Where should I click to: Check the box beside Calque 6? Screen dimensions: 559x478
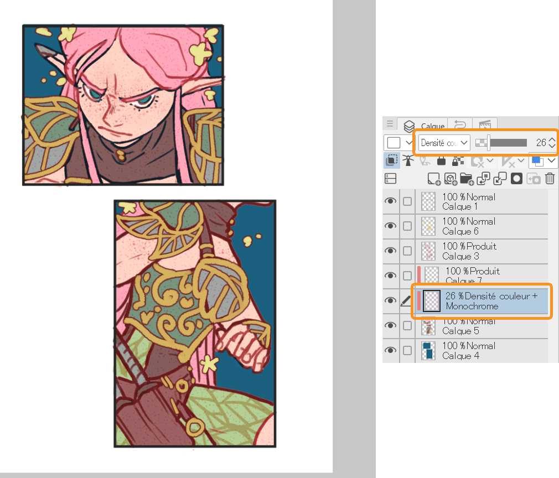407,226
